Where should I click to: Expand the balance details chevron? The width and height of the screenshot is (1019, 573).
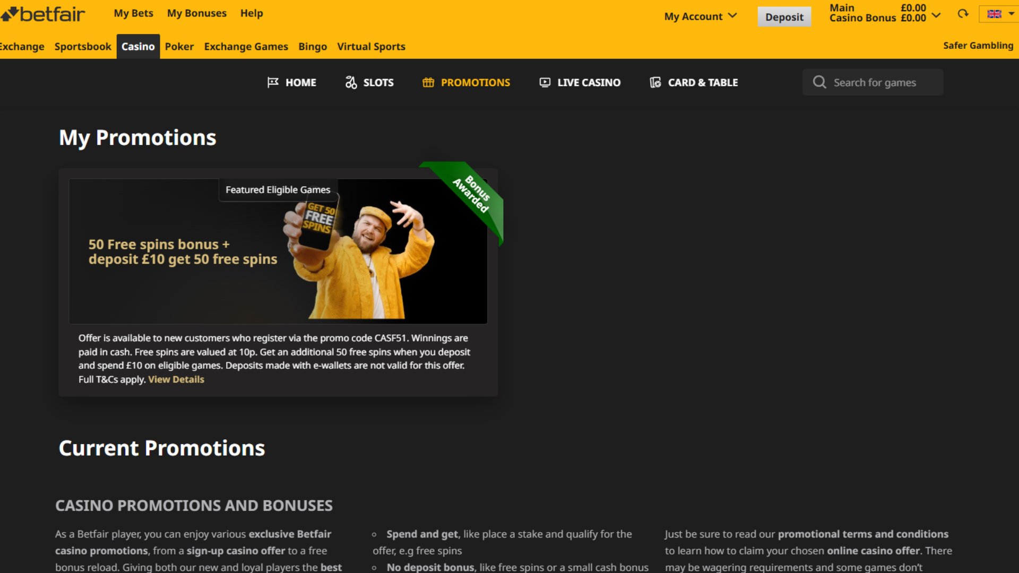[x=936, y=15]
